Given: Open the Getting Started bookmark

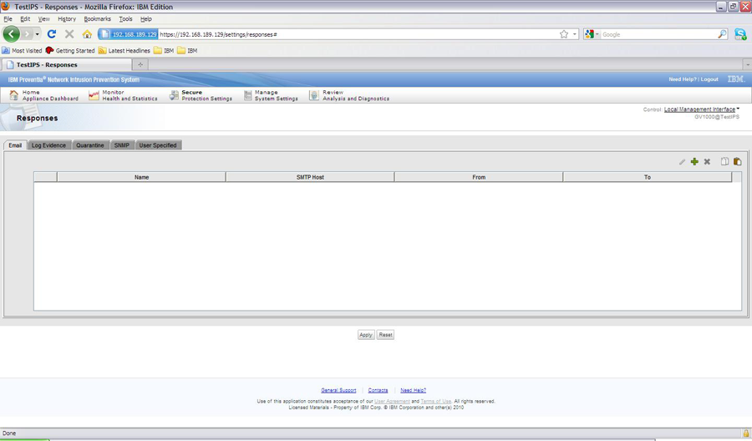Looking at the screenshot, I should (70, 50).
